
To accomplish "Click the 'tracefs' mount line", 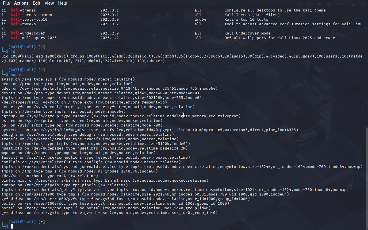I will pos(90,139).
